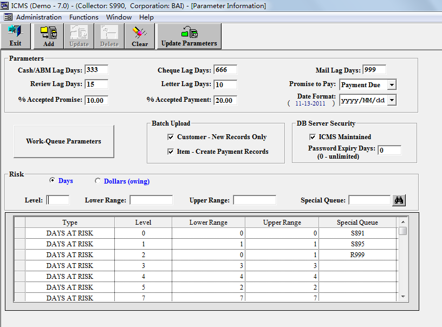Open the Administration menu
Image resolution: width=442 pixels, height=327 pixels.
coord(39,17)
